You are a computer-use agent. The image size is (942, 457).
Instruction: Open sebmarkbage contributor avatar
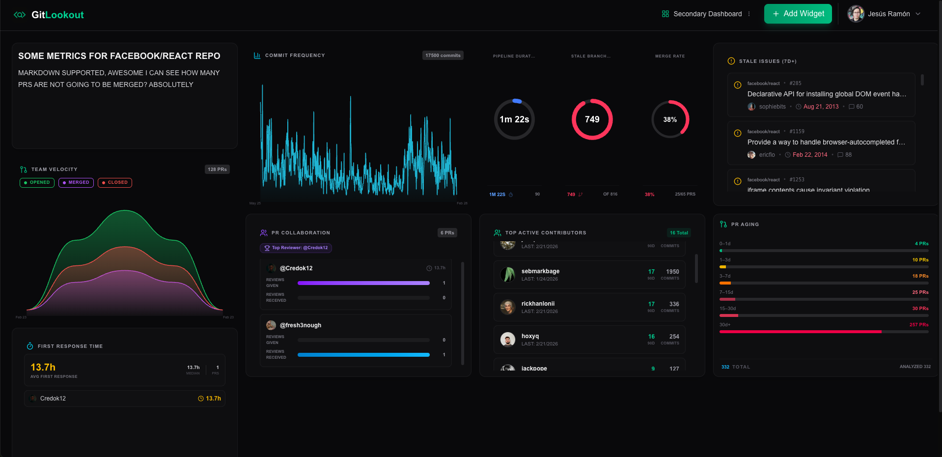507,275
